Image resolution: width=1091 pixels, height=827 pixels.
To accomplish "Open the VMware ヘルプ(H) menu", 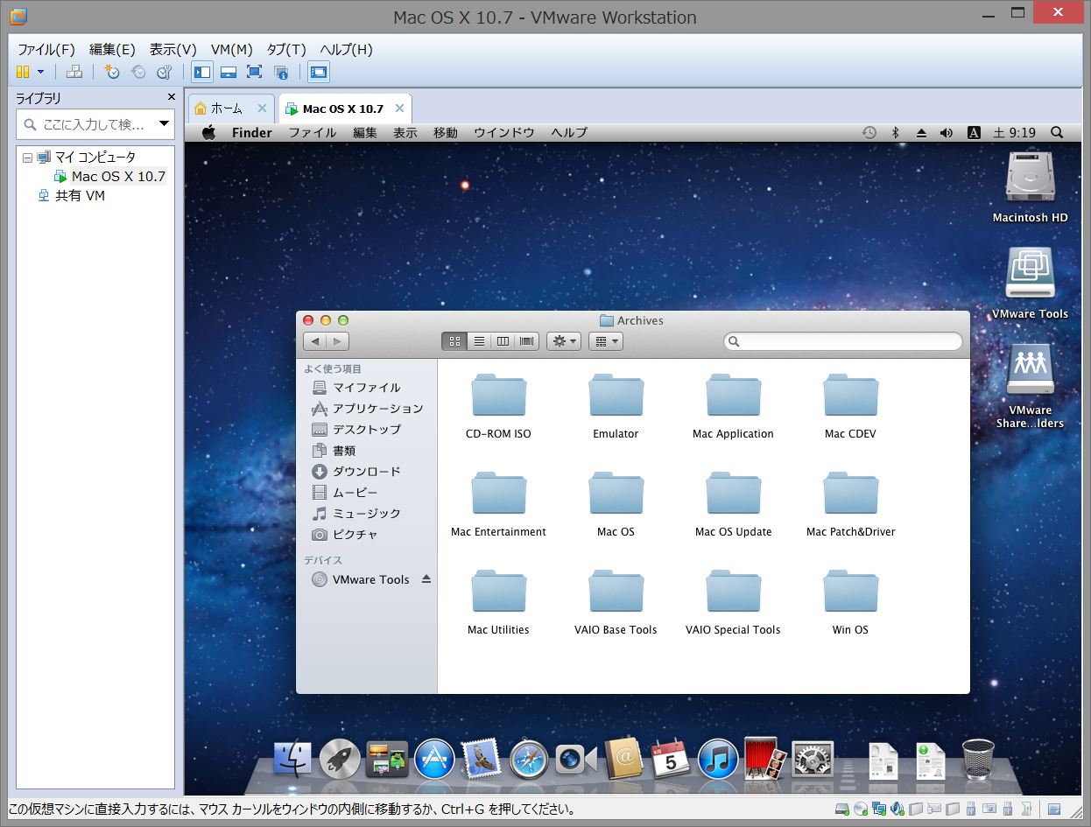I will coord(346,49).
